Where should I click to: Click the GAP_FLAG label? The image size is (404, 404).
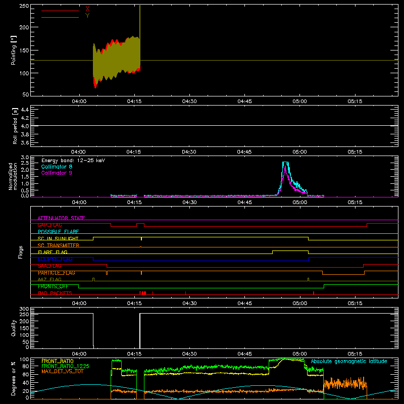tap(49, 225)
